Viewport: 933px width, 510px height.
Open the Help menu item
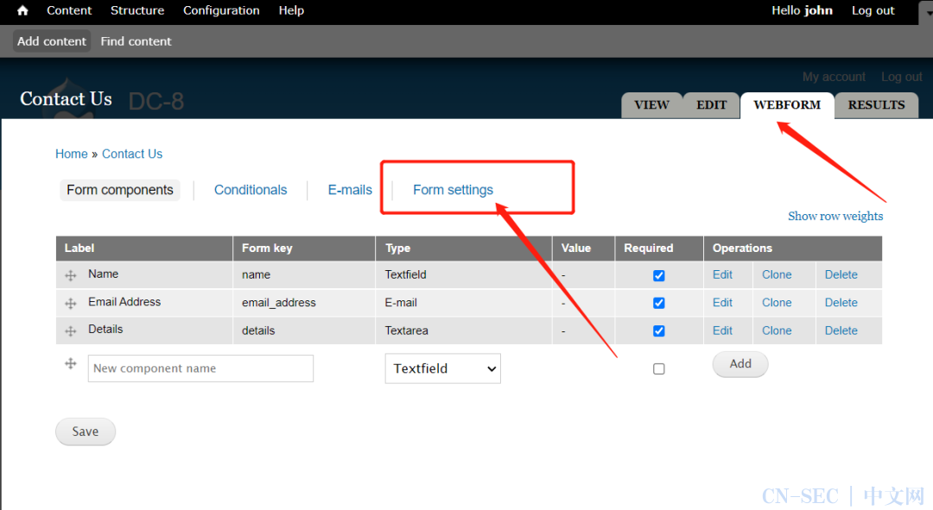[291, 10]
